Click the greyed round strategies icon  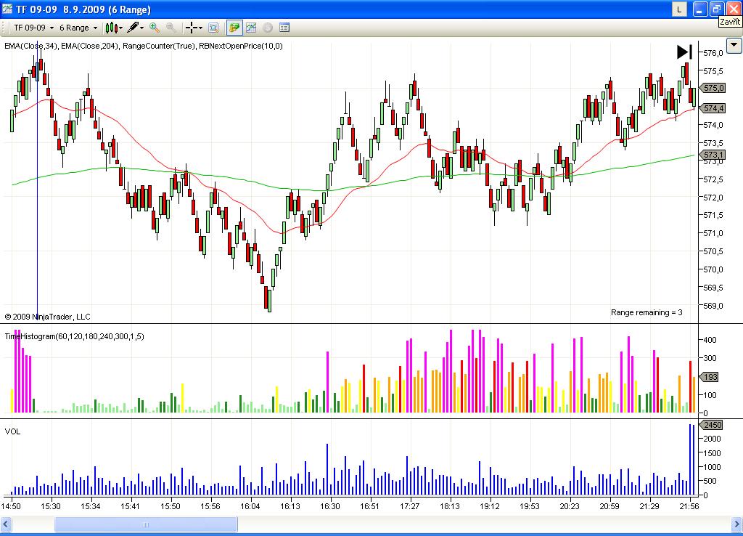tap(268, 28)
